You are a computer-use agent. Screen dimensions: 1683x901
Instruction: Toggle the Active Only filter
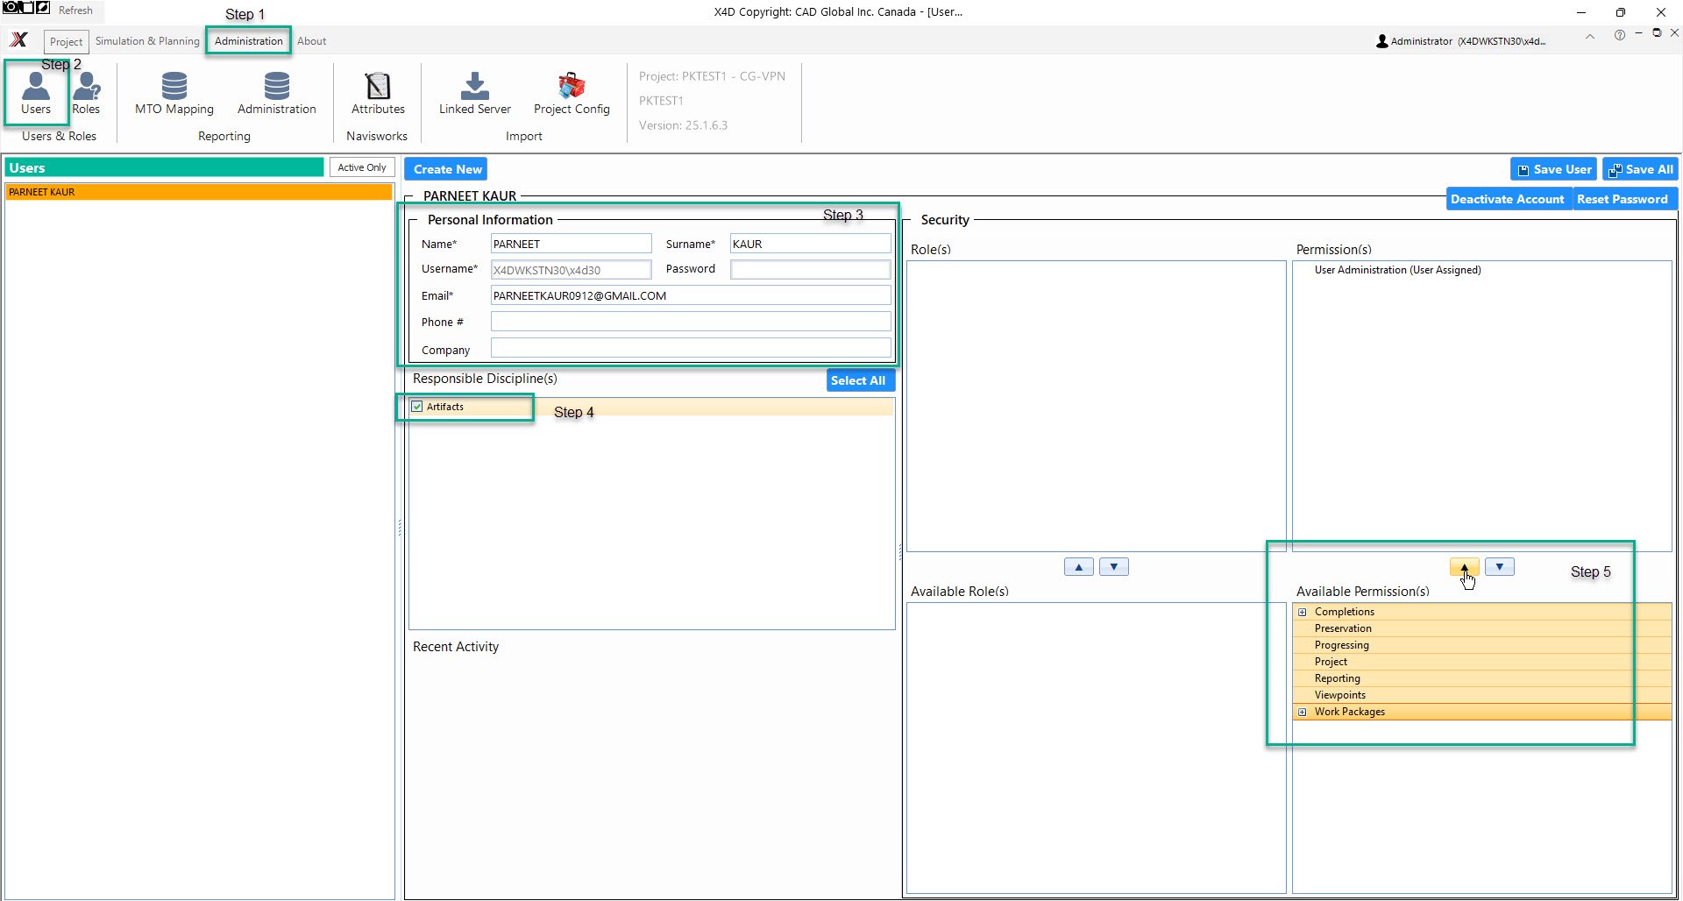pyautogui.click(x=362, y=167)
